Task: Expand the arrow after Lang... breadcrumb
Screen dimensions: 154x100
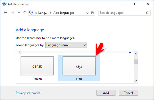Action: tap(50, 13)
